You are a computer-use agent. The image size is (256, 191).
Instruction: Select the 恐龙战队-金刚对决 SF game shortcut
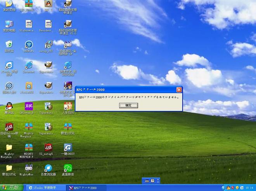pyautogui.click(x=68, y=48)
